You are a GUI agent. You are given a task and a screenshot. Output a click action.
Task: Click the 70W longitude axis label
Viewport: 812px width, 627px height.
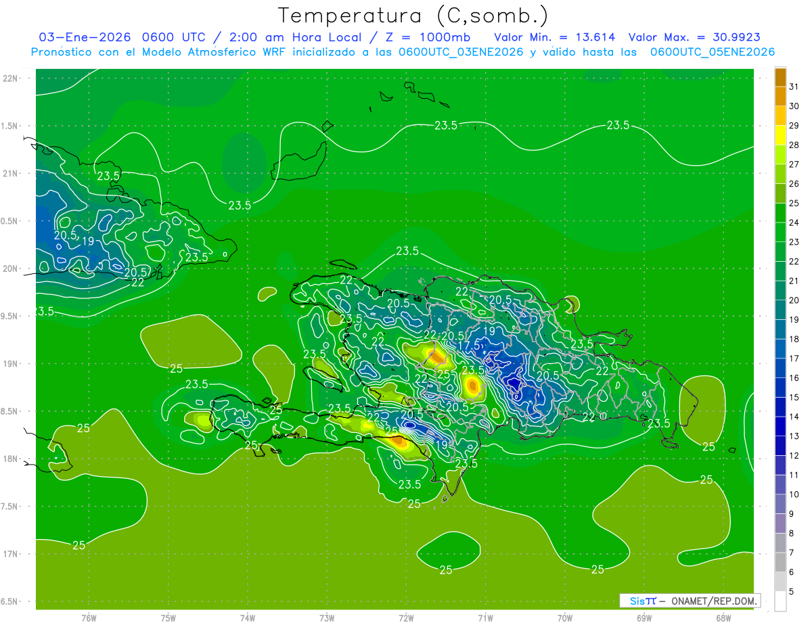[x=565, y=618]
